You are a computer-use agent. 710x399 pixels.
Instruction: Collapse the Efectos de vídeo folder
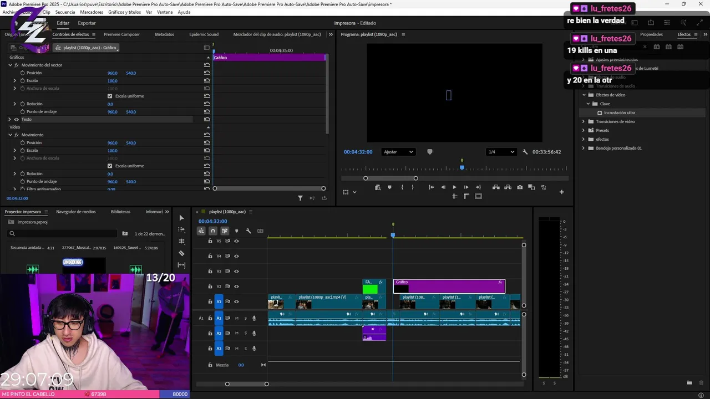coord(584,95)
